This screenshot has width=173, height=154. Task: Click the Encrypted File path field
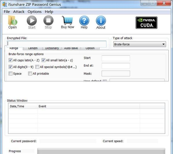pos(57,44)
